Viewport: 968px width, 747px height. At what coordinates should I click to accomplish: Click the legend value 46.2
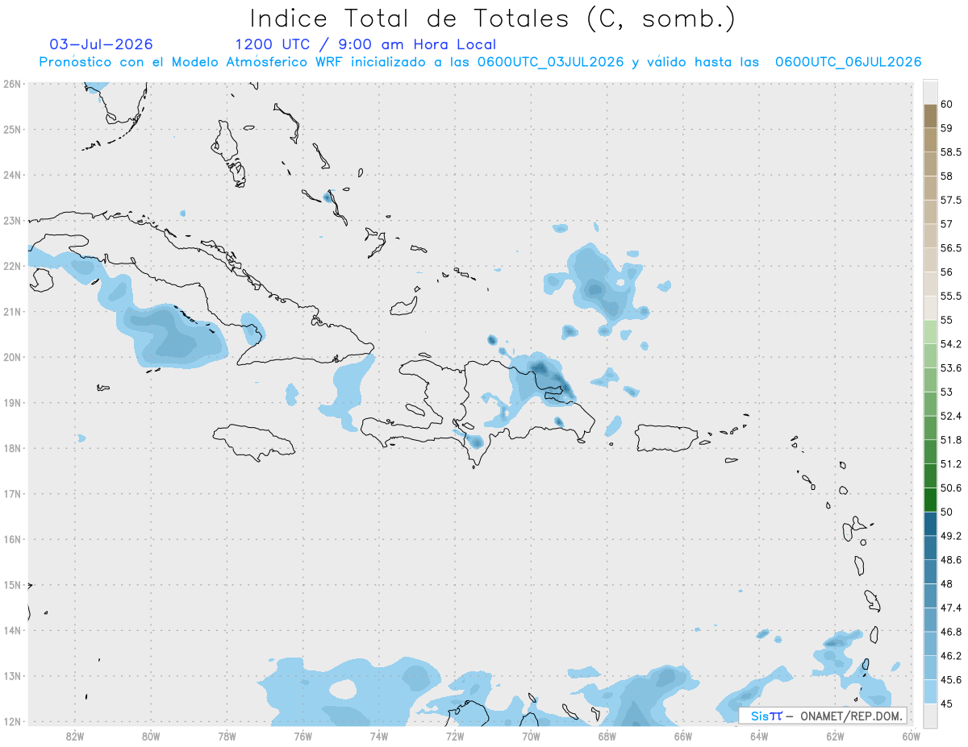[951, 655]
